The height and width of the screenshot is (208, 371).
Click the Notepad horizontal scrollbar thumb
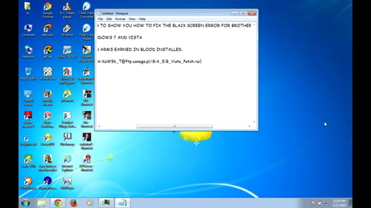(174, 126)
